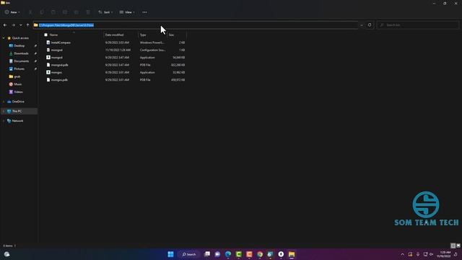Screen dimensions: 462x260
Task: Open the View layout dropdown
Action: coord(127,12)
